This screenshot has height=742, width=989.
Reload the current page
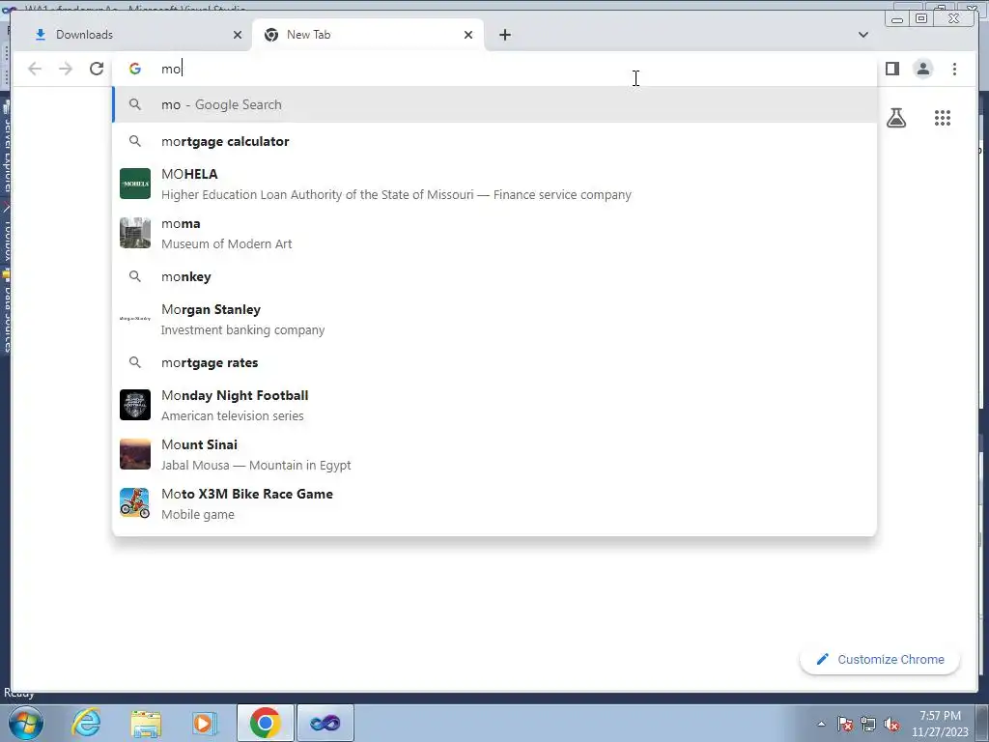click(97, 69)
